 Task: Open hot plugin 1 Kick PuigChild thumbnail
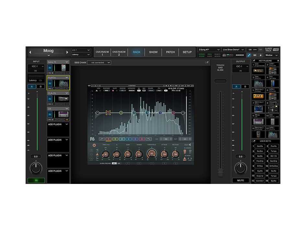tap(258, 71)
